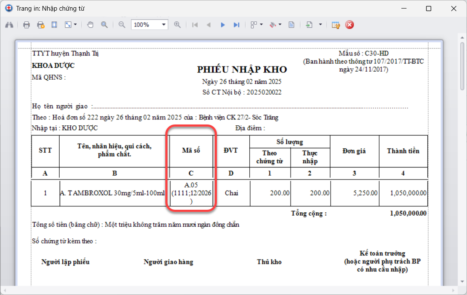This screenshot has width=467, height=295.
Task: Open page setup icon
Action: coord(54,25)
